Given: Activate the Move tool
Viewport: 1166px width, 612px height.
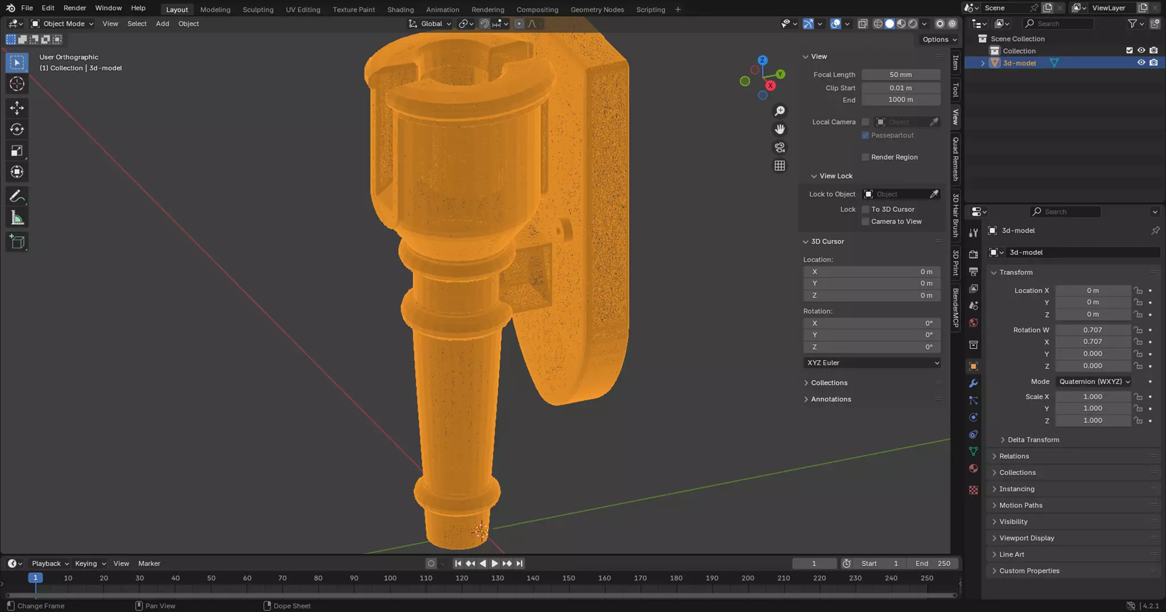Looking at the screenshot, I should [17, 107].
